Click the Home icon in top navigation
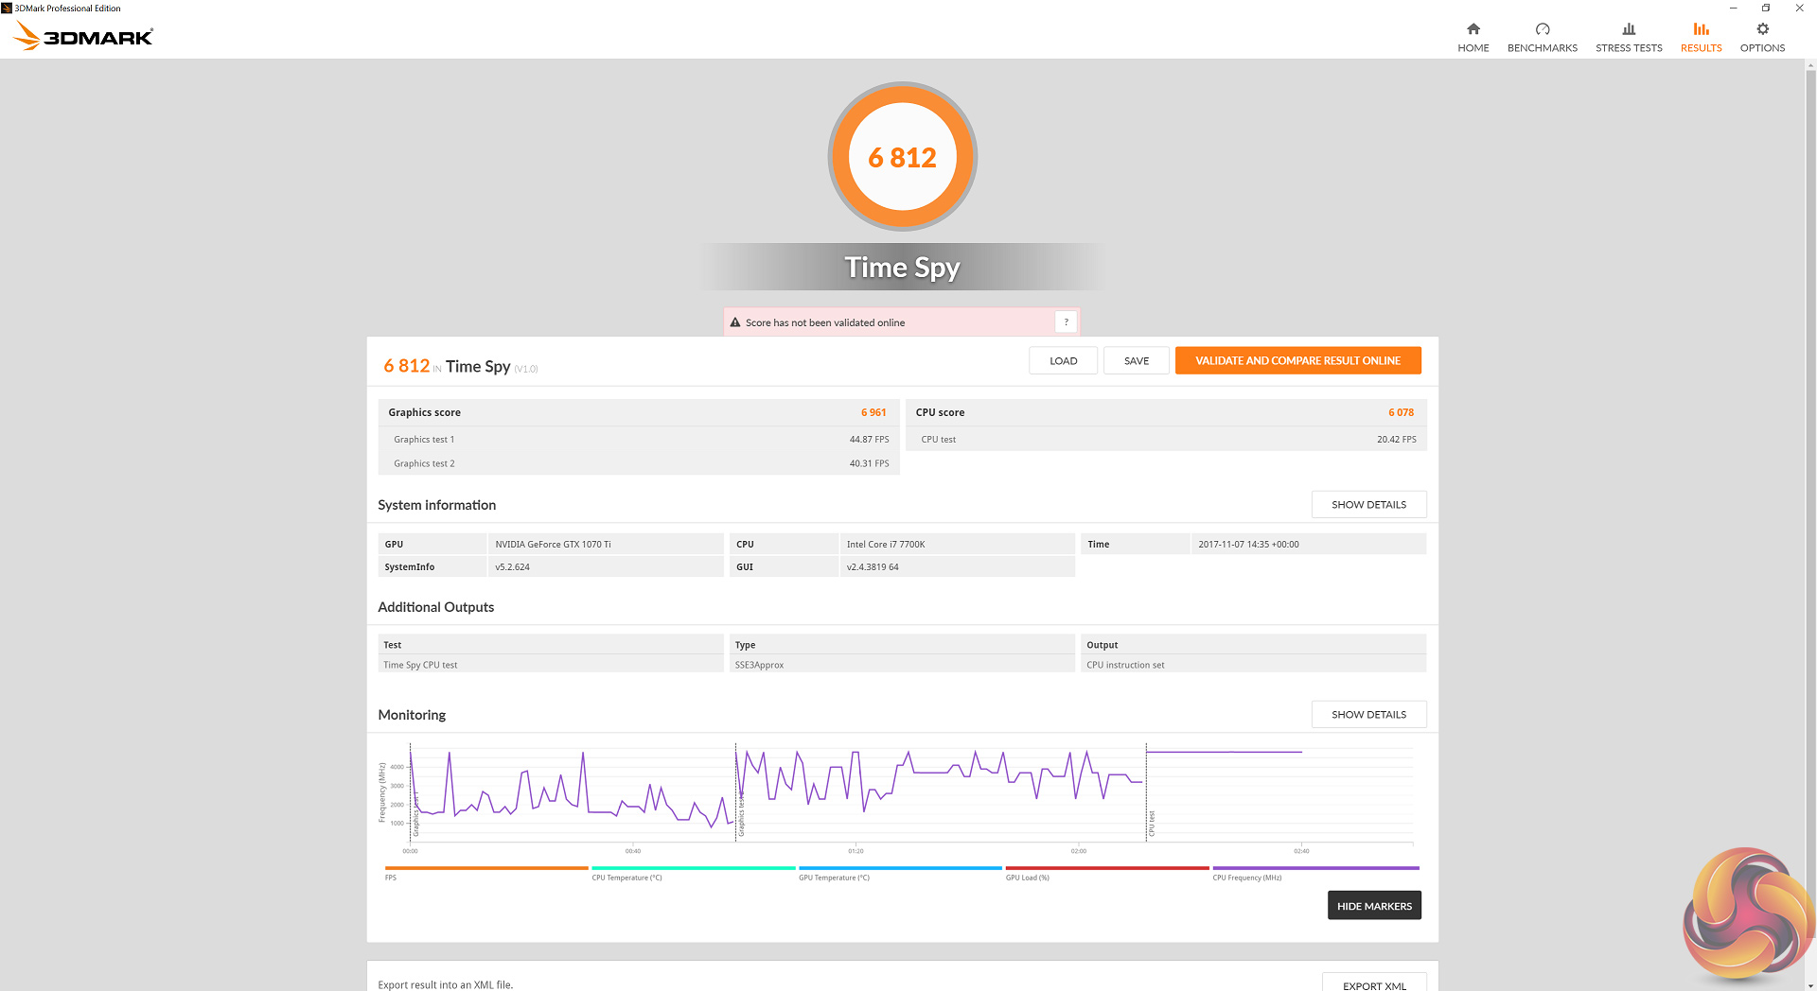1817x991 pixels. coord(1473,29)
